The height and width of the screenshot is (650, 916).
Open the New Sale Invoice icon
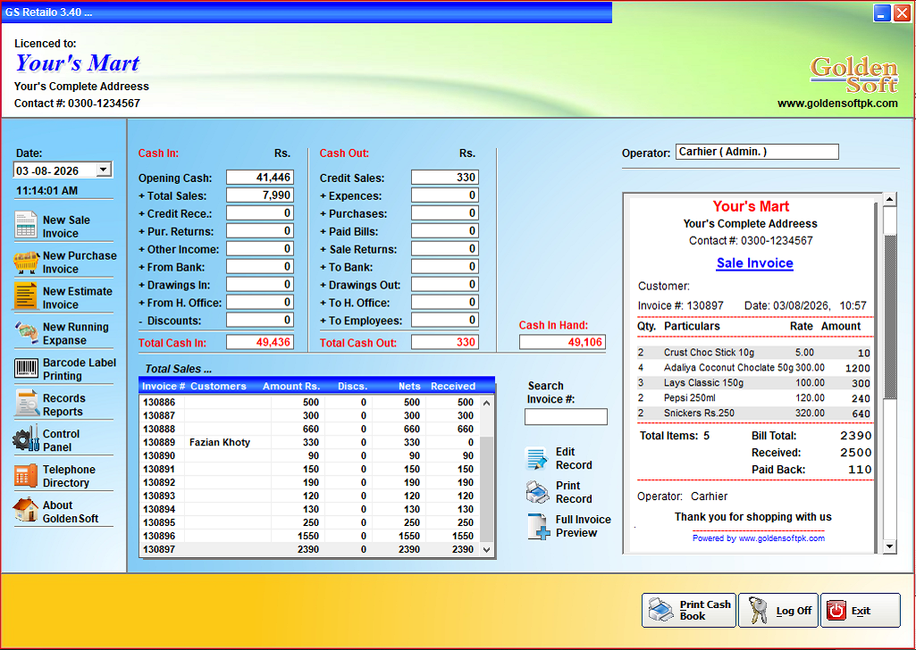coord(26,225)
